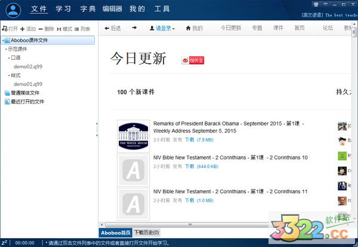The image size is (358, 247).
Task: Click the 我的 home icon link
Action: 195,28
